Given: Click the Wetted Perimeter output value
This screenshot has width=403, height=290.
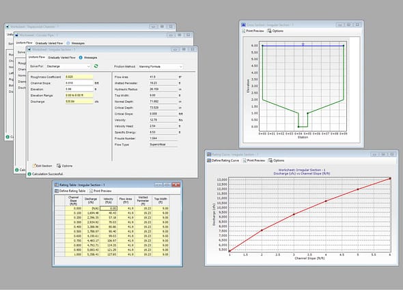Looking at the screenshot, I should click(163, 83).
